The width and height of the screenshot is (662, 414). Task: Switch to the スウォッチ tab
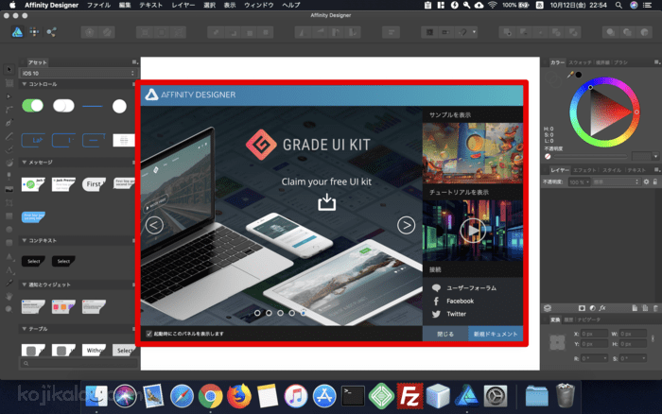click(580, 62)
